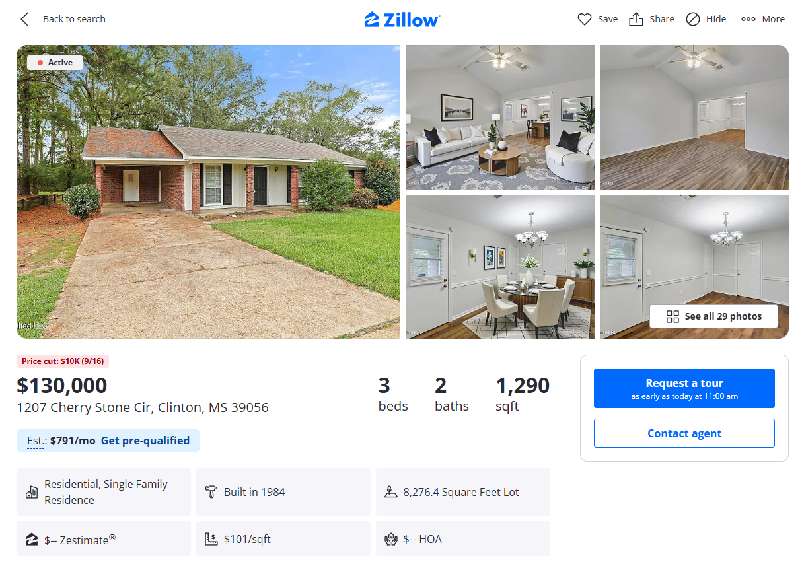Screen dimensions: 802x564
Task: Click the Share upload icon
Action: pos(636,19)
